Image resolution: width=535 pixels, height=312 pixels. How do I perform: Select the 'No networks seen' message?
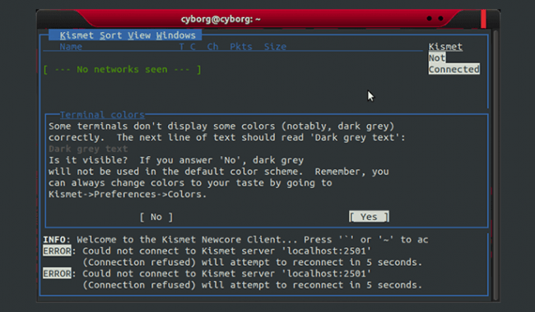click(122, 70)
